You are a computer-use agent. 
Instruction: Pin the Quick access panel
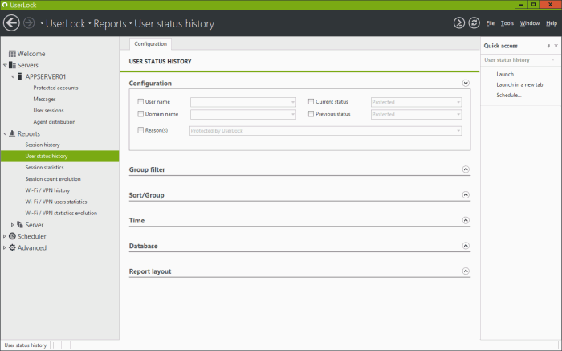[x=548, y=46]
